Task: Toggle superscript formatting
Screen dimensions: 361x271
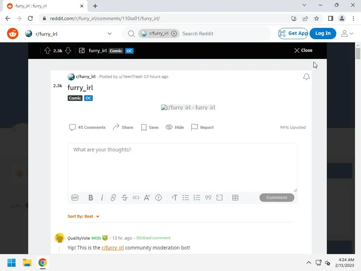Action: click(147, 198)
